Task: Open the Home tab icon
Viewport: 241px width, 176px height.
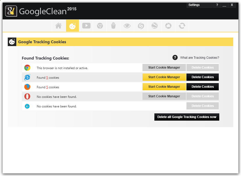Action: (x=58, y=26)
